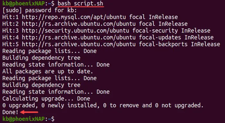Click the repo.mysql.com apt URL

(x=74, y=17)
